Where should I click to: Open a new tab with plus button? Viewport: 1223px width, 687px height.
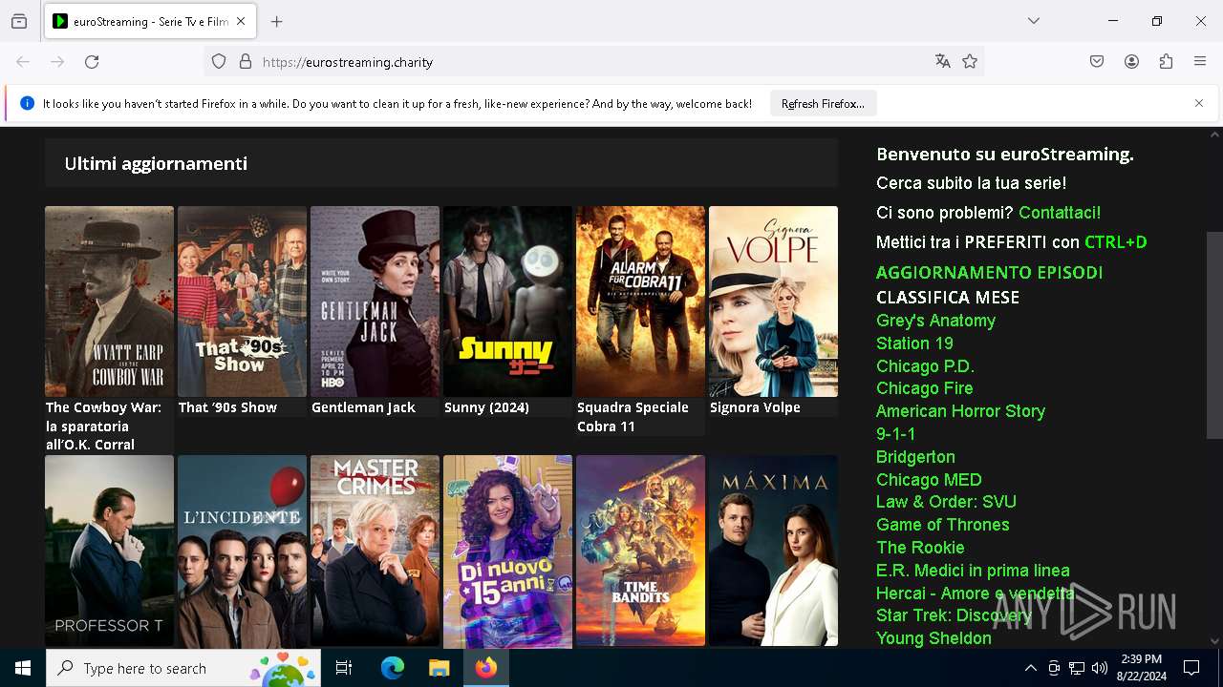click(277, 21)
